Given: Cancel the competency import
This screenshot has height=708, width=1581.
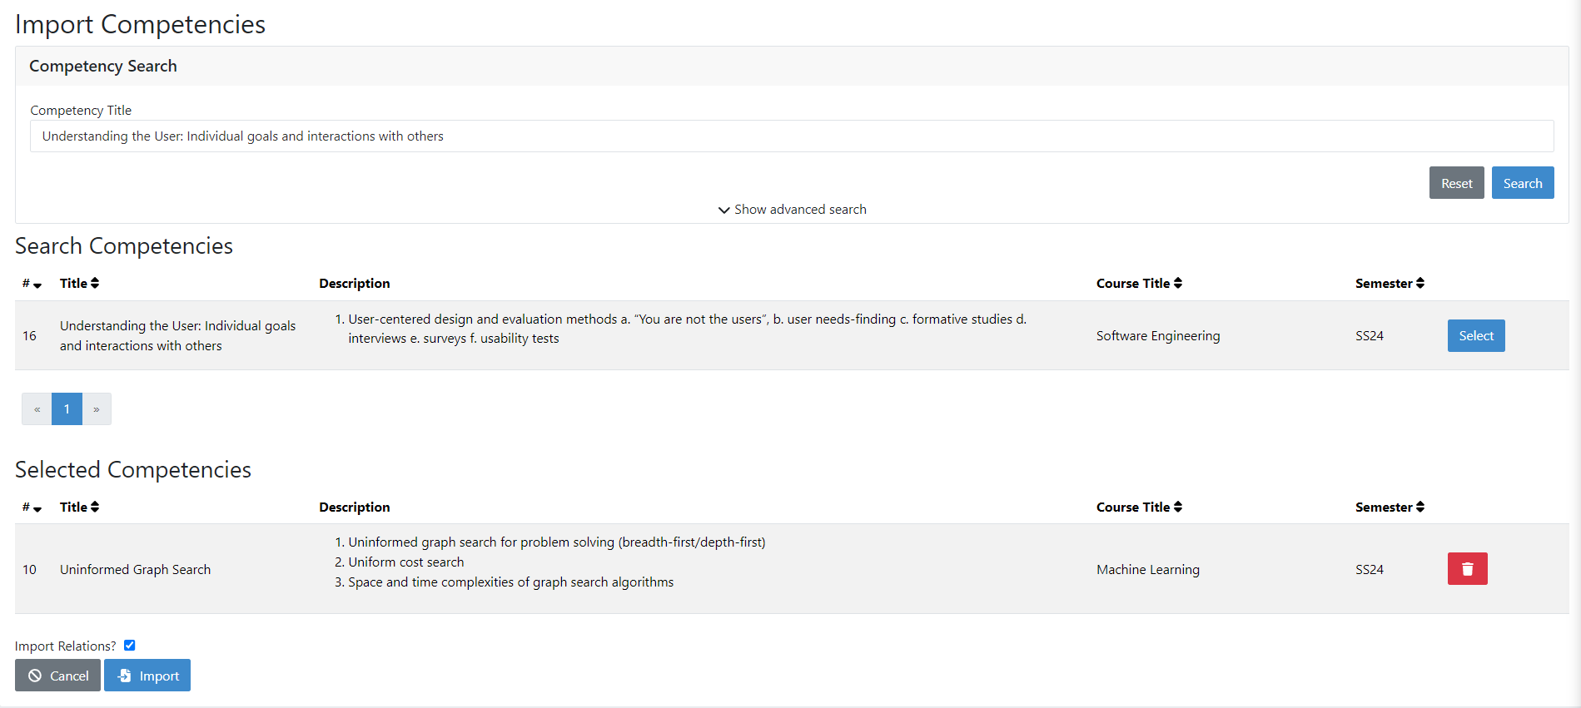Looking at the screenshot, I should tap(57, 676).
